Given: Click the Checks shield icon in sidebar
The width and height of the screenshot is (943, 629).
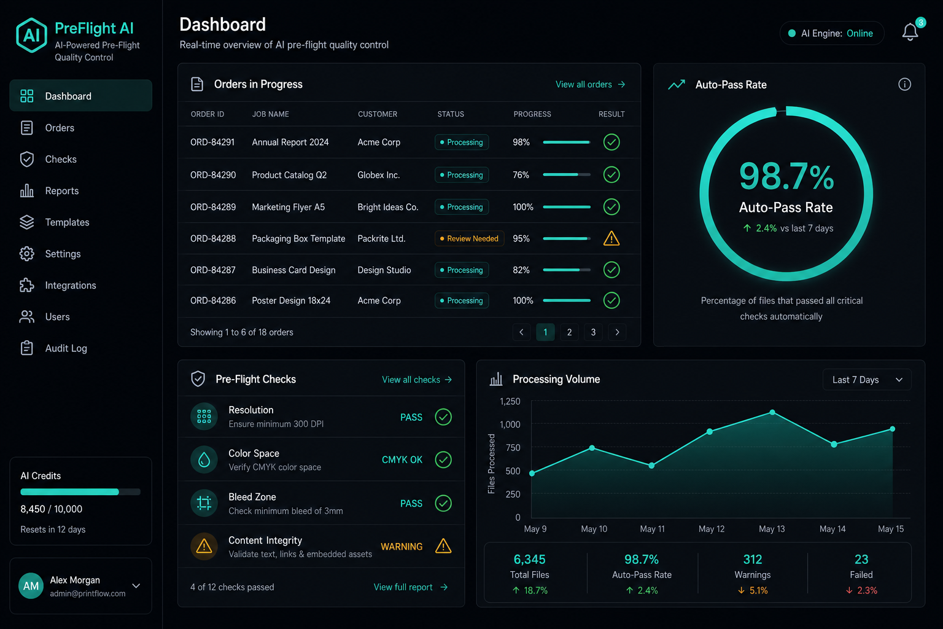Looking at the screenshot, I should [27, 159].
